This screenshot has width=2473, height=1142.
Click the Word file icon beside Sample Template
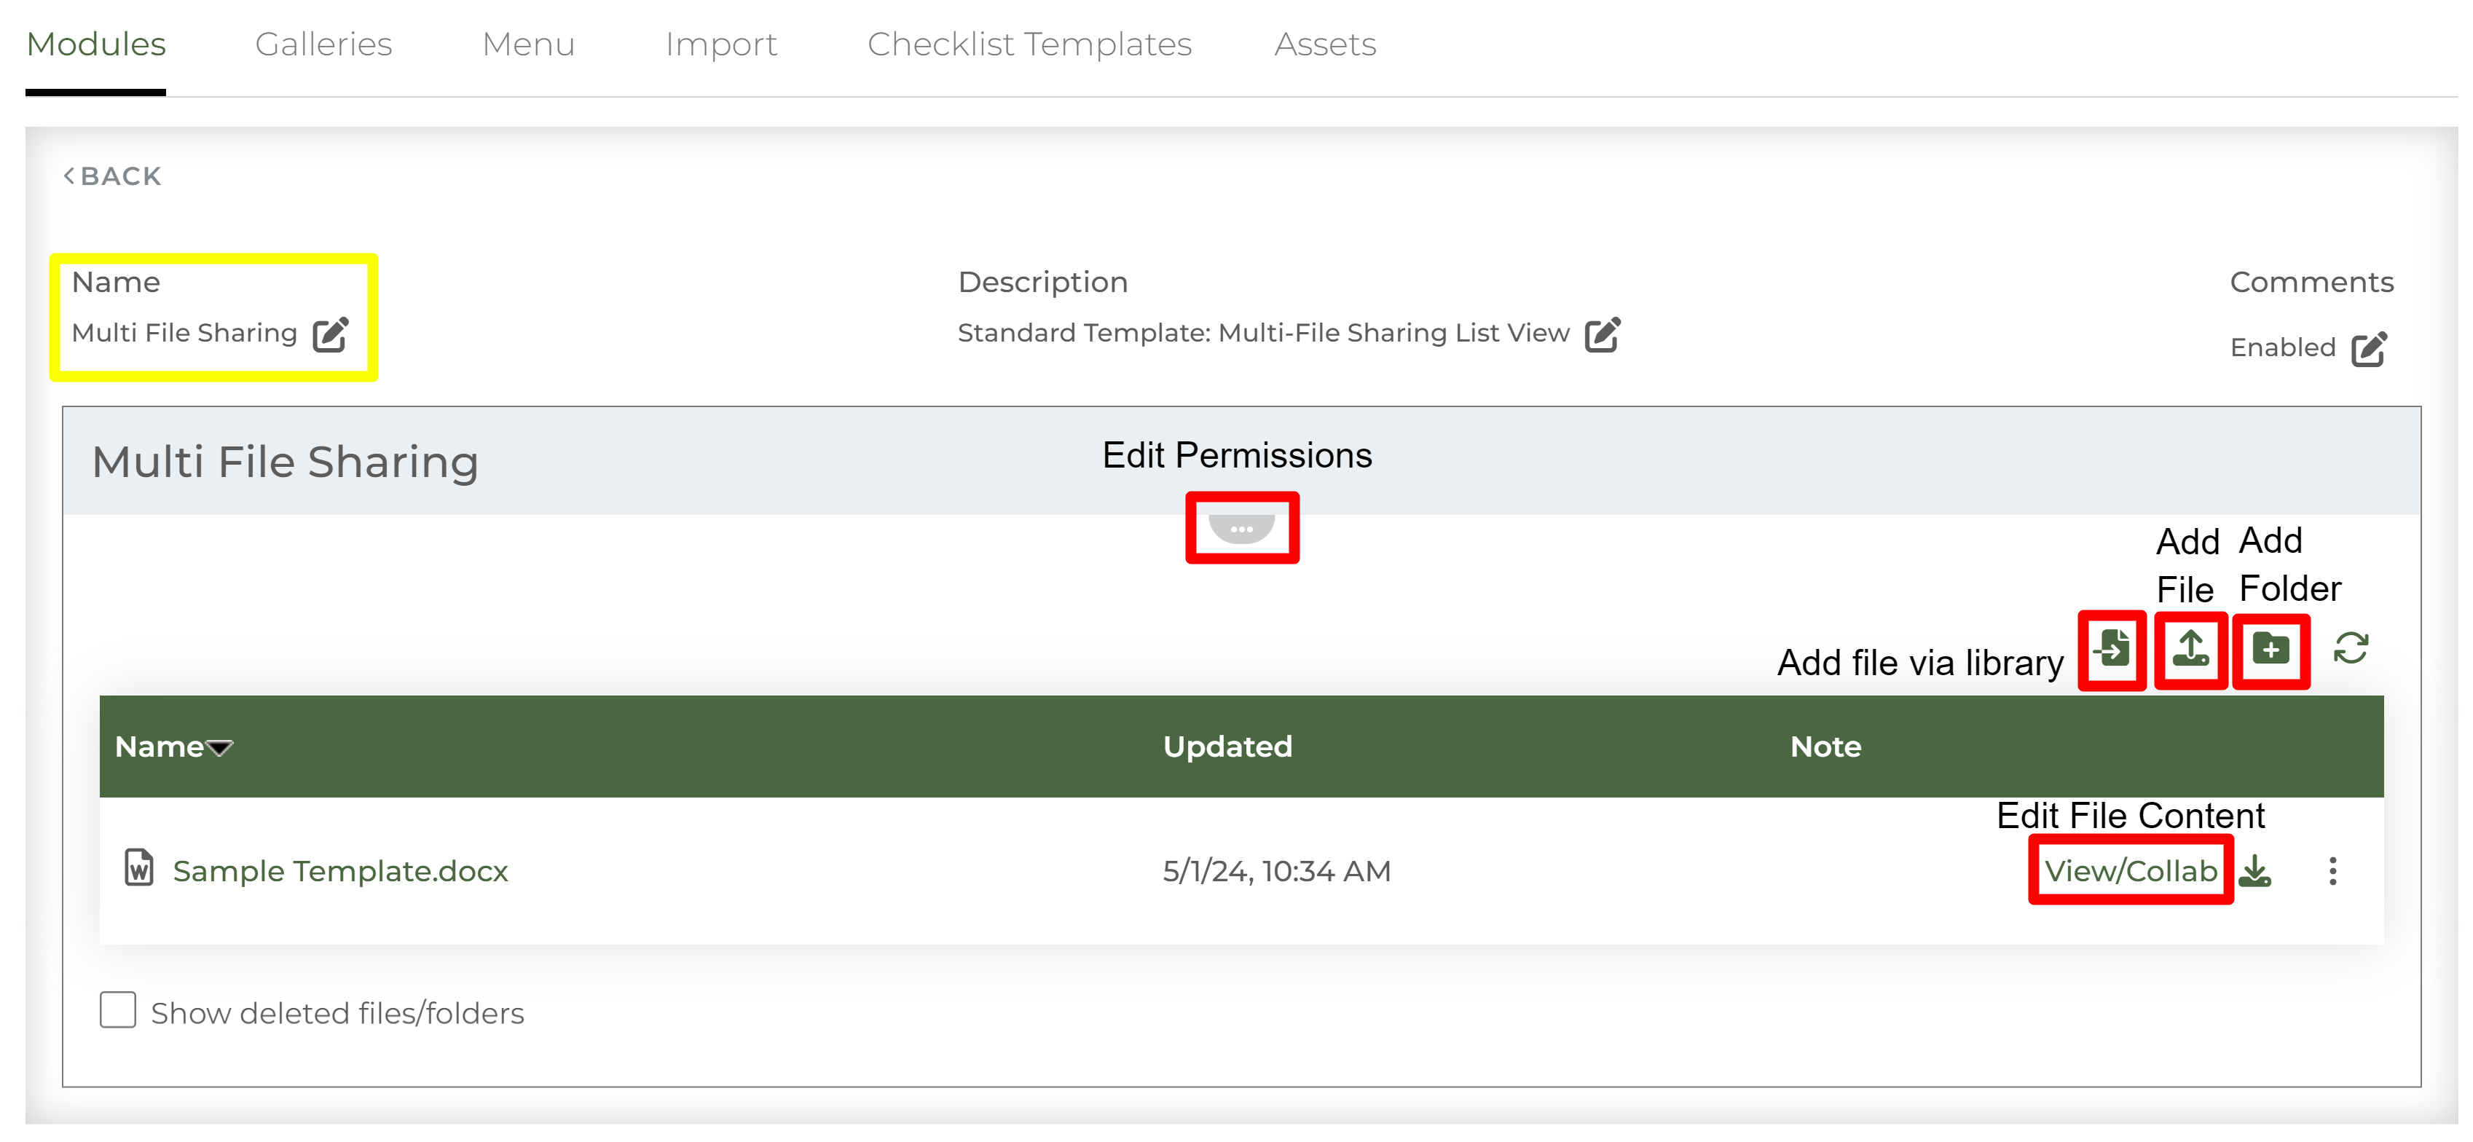(x=139, y=867)
